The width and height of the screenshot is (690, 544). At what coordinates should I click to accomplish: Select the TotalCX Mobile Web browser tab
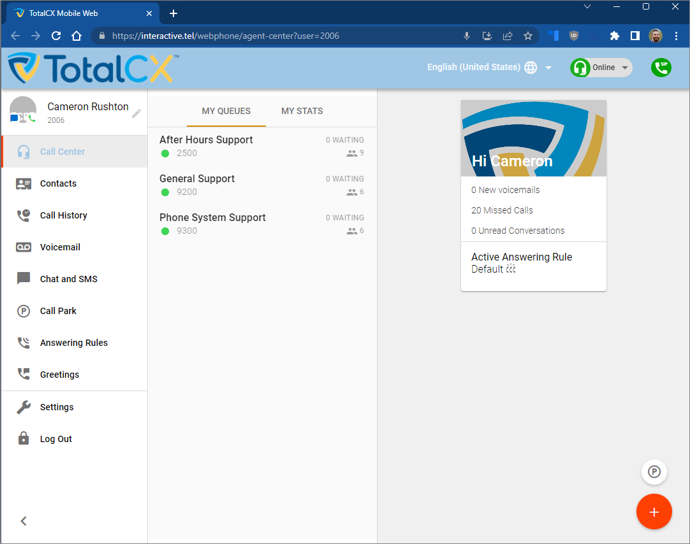(x=83, y=13)
